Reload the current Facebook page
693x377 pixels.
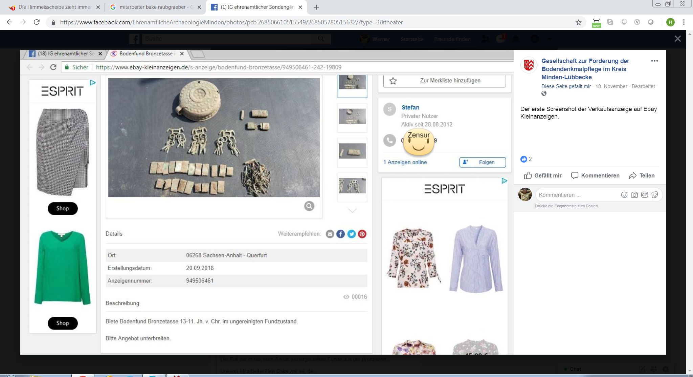(37, 22)
